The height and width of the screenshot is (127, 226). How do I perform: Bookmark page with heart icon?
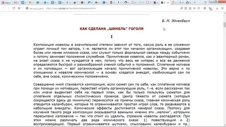click(x=198, y=8)
